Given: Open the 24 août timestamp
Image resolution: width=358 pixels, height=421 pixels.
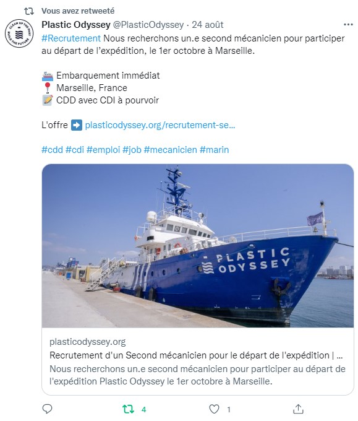Looking at the screenshot, I should coord(208,25).
